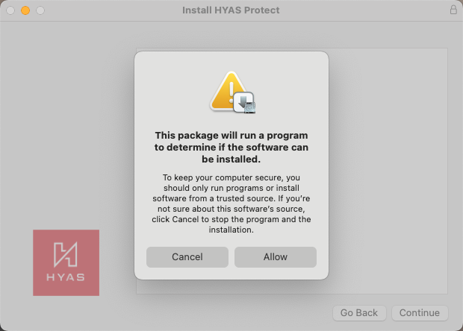
Task: Click empty title bar area left of title
Action: (x=112, y=10)
